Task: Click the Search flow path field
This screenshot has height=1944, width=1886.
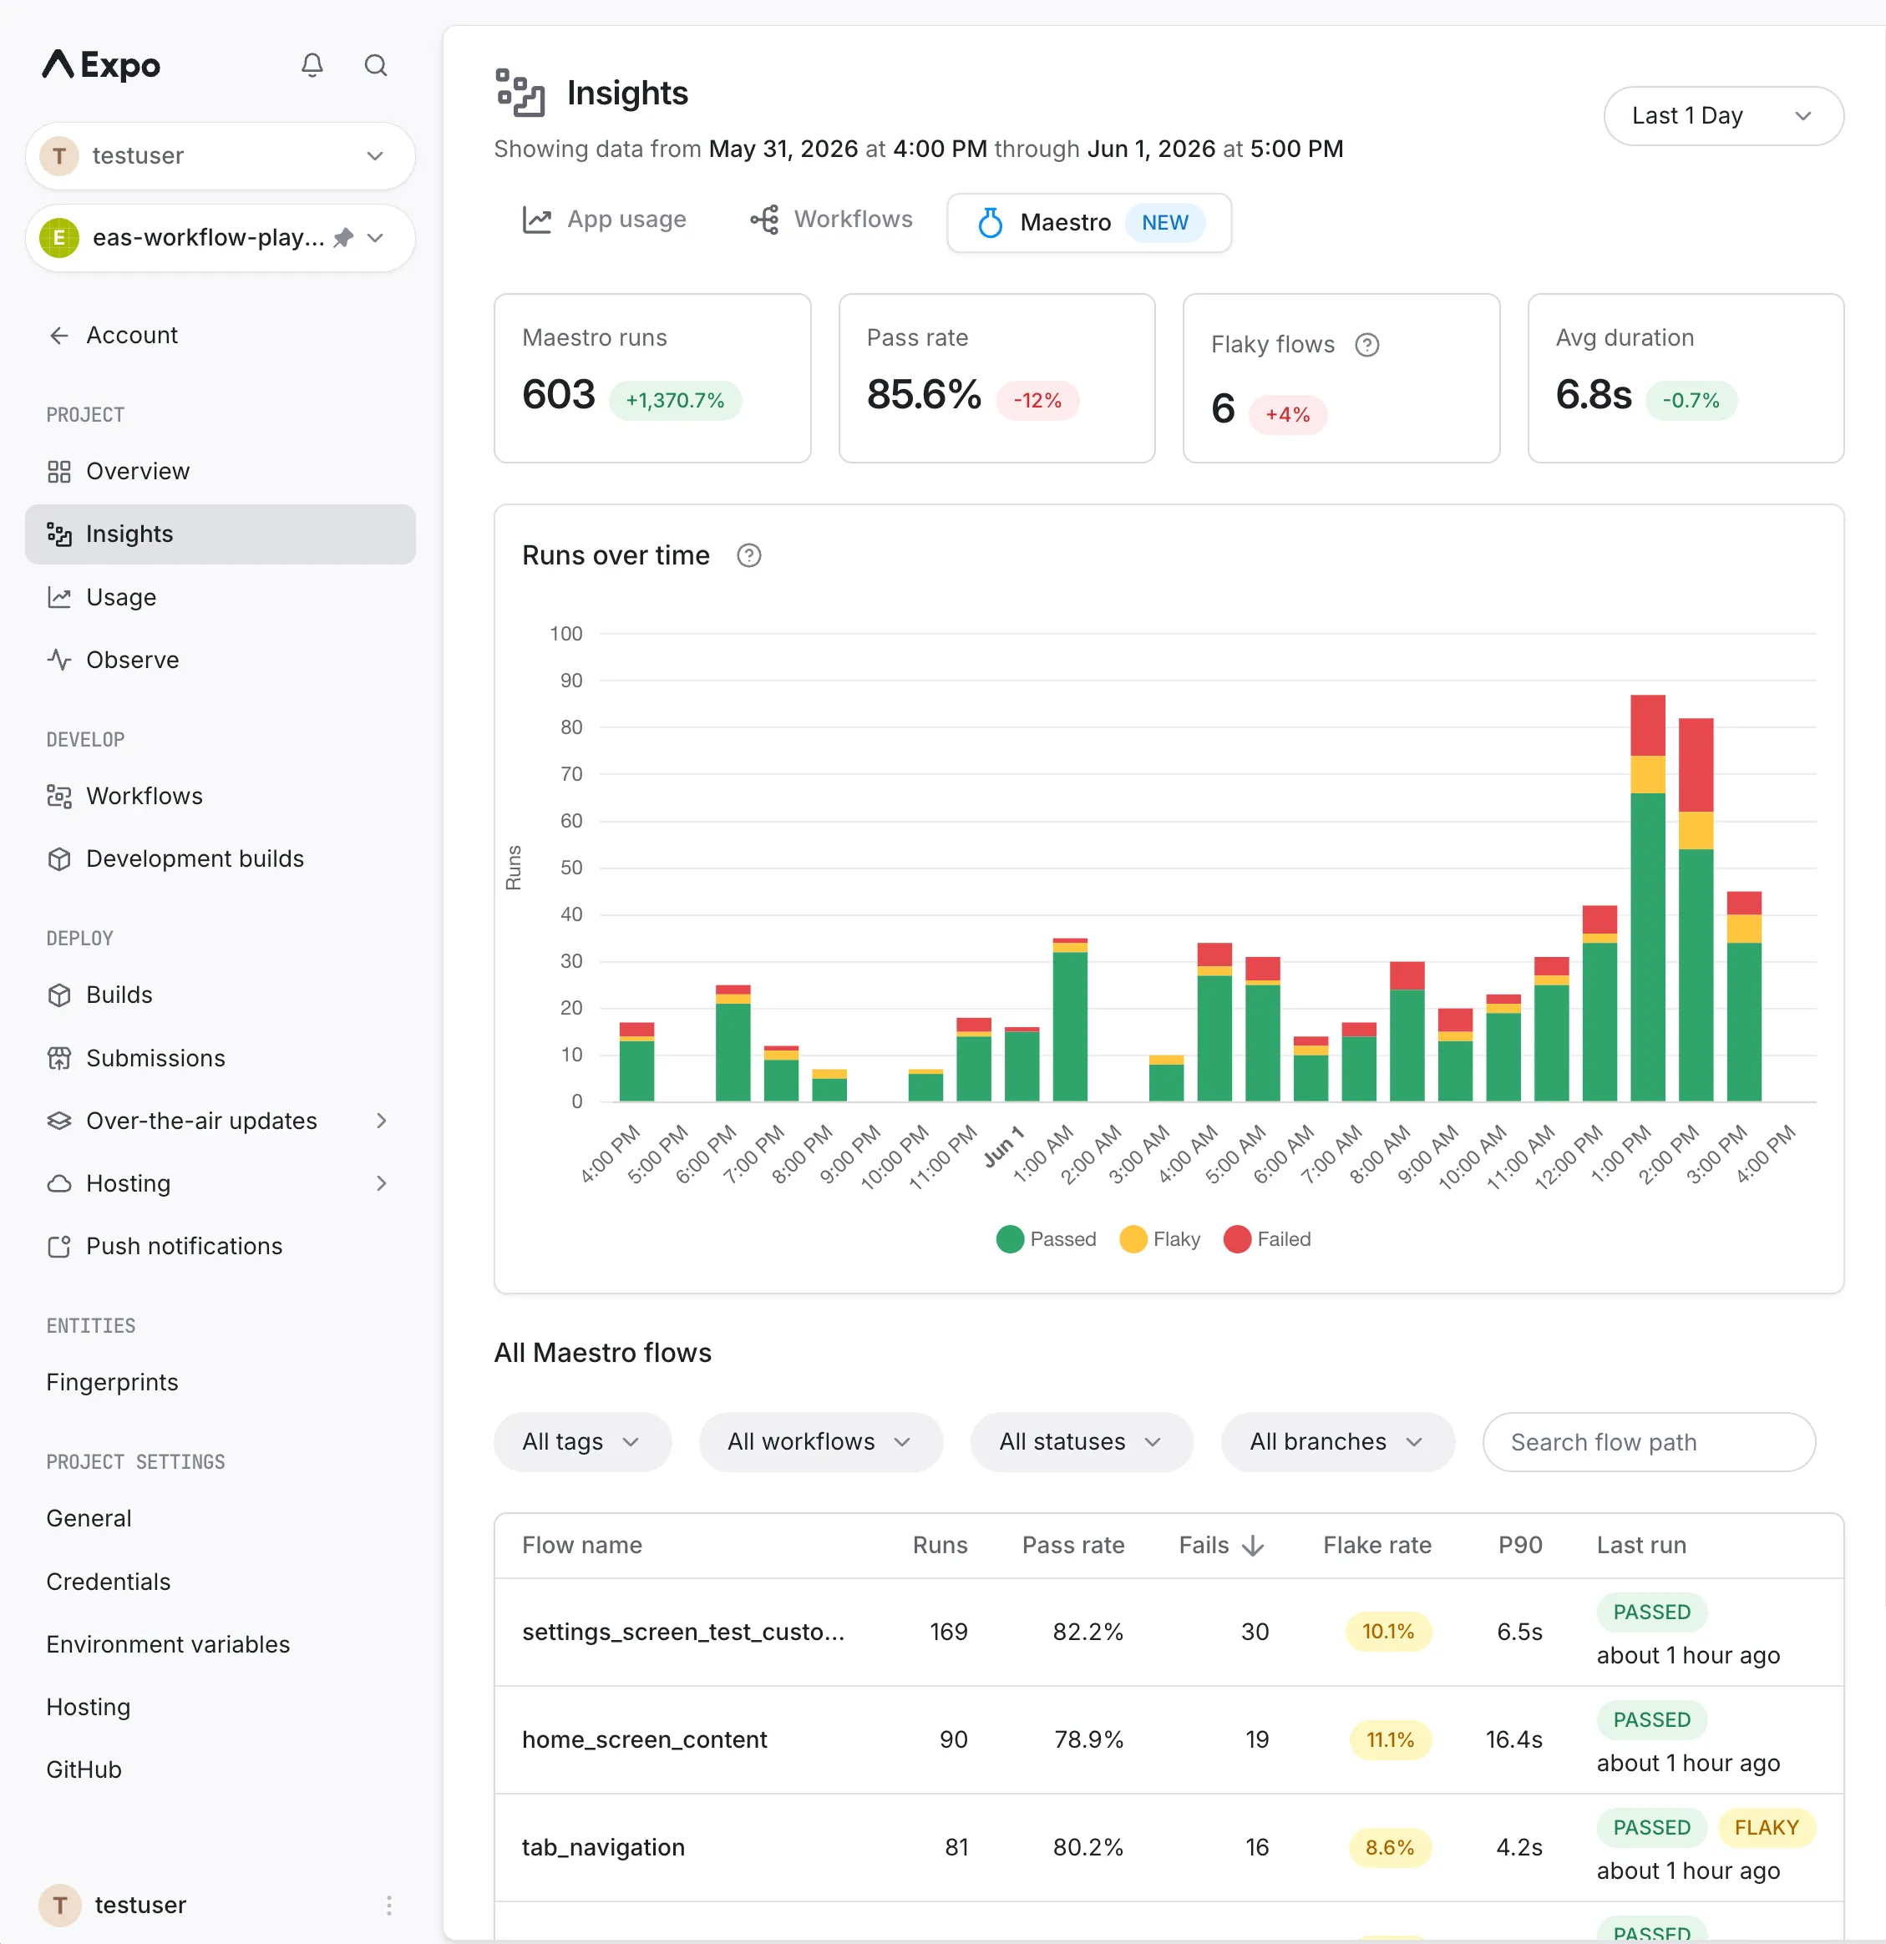Action: [x=1648, y=1440]
